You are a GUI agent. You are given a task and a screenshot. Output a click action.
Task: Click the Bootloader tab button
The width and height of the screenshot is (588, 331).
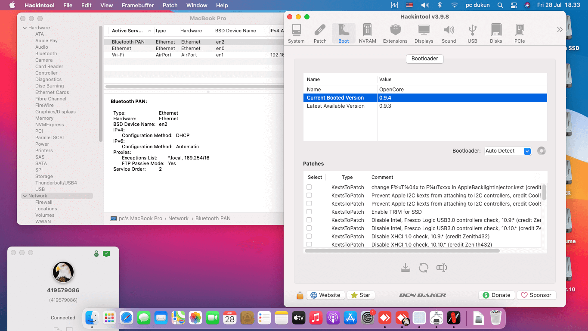[425, 59]
